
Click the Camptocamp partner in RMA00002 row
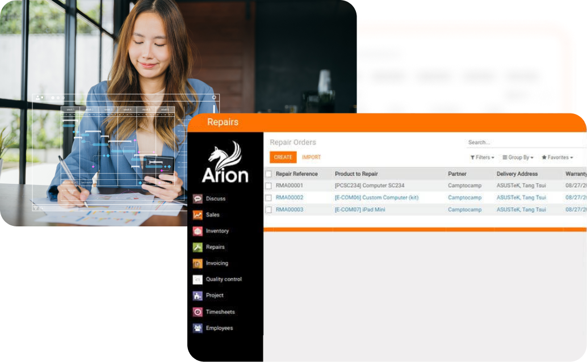coord(464,197)
